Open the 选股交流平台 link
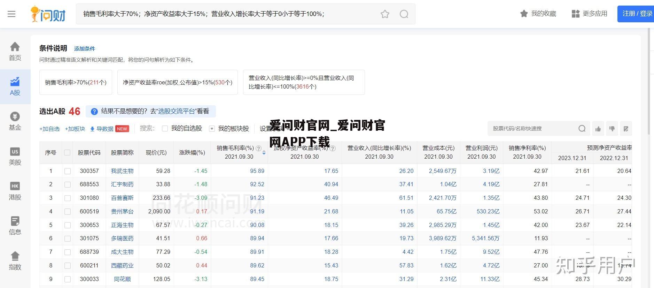Screen dimensions: 654x288 (176, 111)
